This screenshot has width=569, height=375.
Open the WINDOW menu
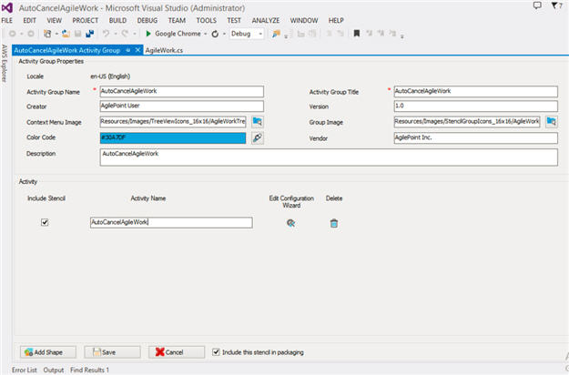[x=304, y=21]
